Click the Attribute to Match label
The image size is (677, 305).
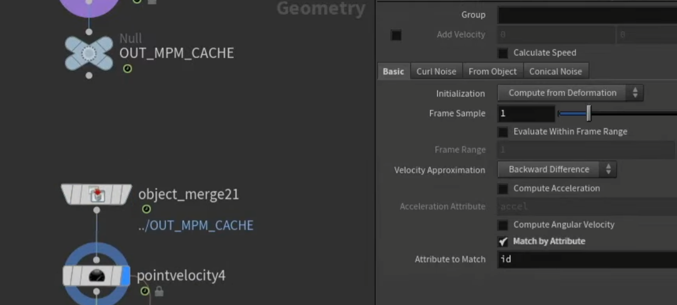click(450, 259)
